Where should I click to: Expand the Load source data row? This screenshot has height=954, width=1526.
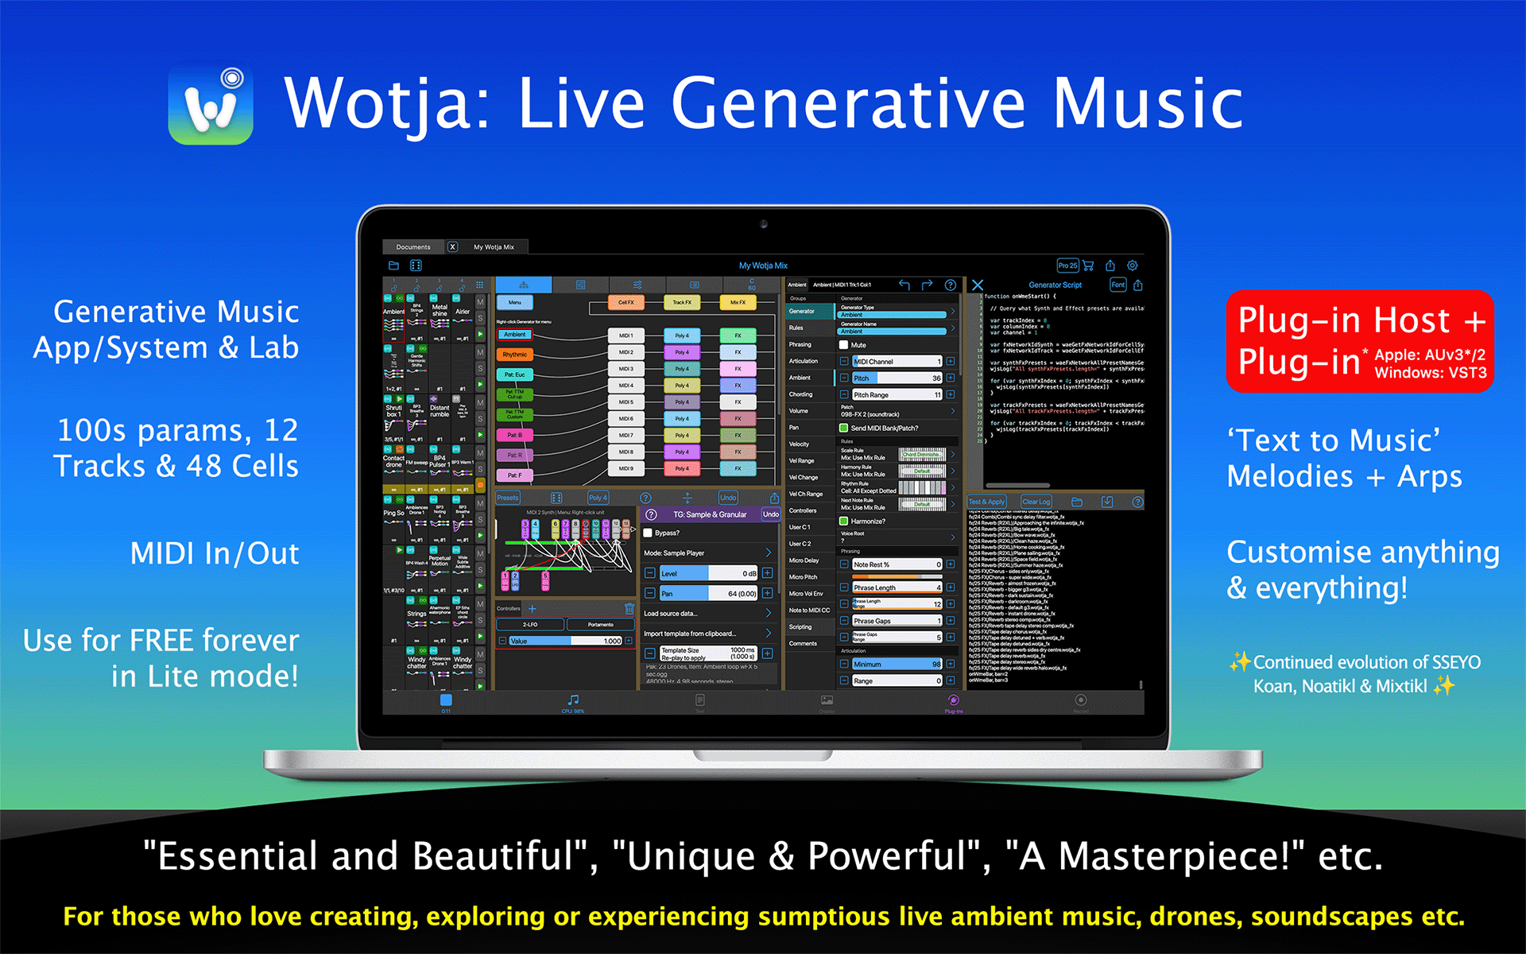tap(768, 613)
